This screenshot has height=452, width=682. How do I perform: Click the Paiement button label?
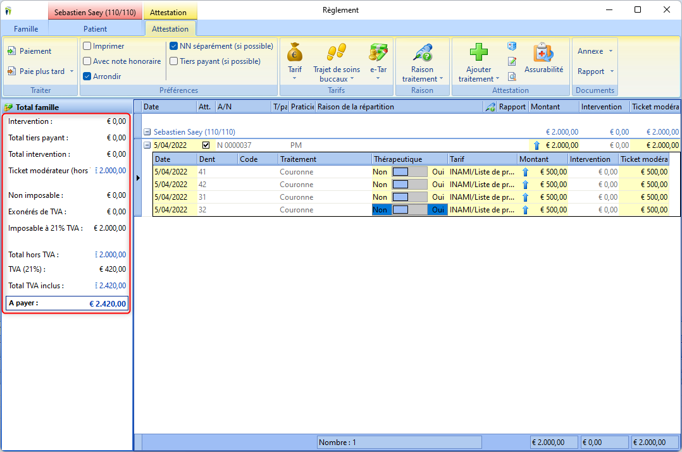(x=35, y=51)
